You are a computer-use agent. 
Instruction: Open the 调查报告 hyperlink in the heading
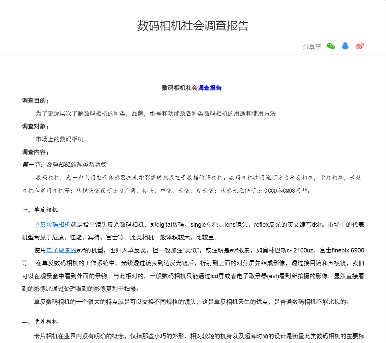point(210,88)
